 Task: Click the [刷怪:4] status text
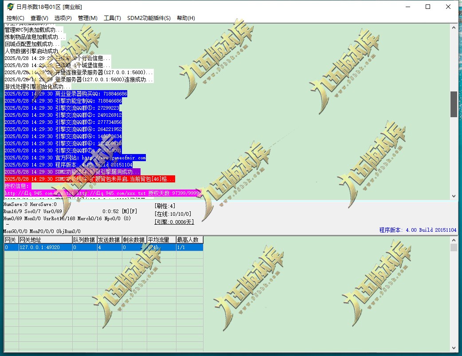[x=164, y=206]
